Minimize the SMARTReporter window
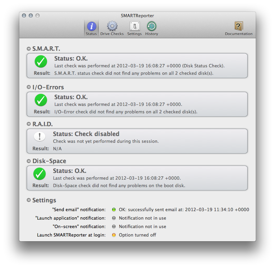Image resolution: width=275 pixels, height=268 pixels. coord(31,16)
